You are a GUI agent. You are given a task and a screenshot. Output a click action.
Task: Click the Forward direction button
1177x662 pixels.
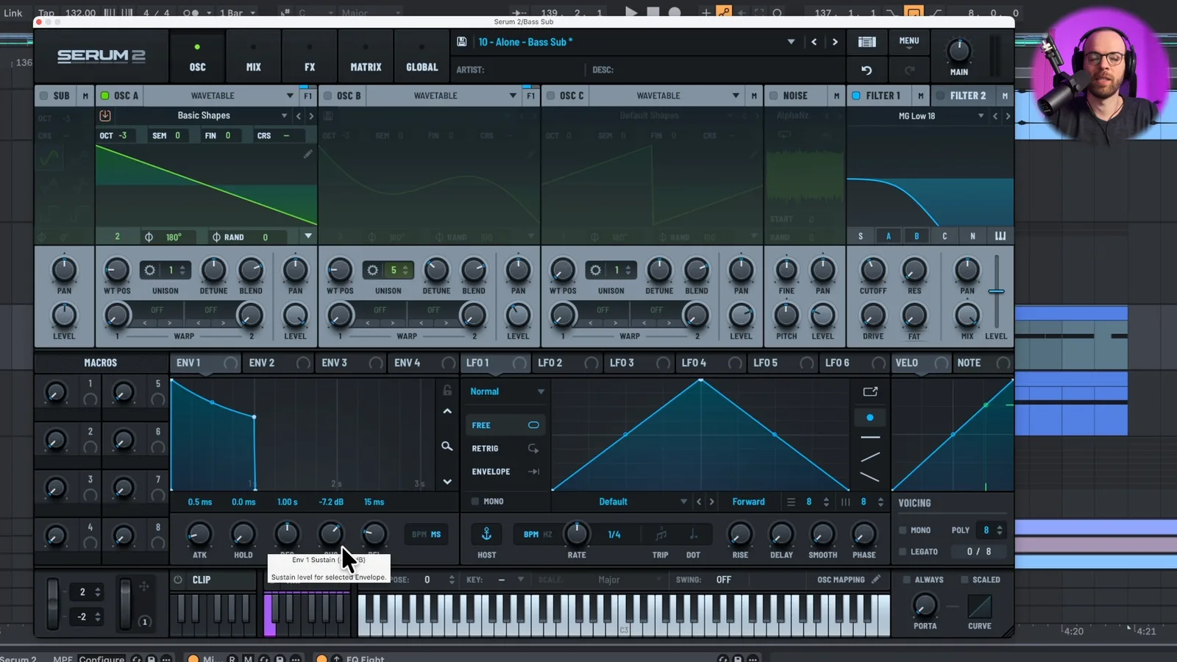point(748,502)
